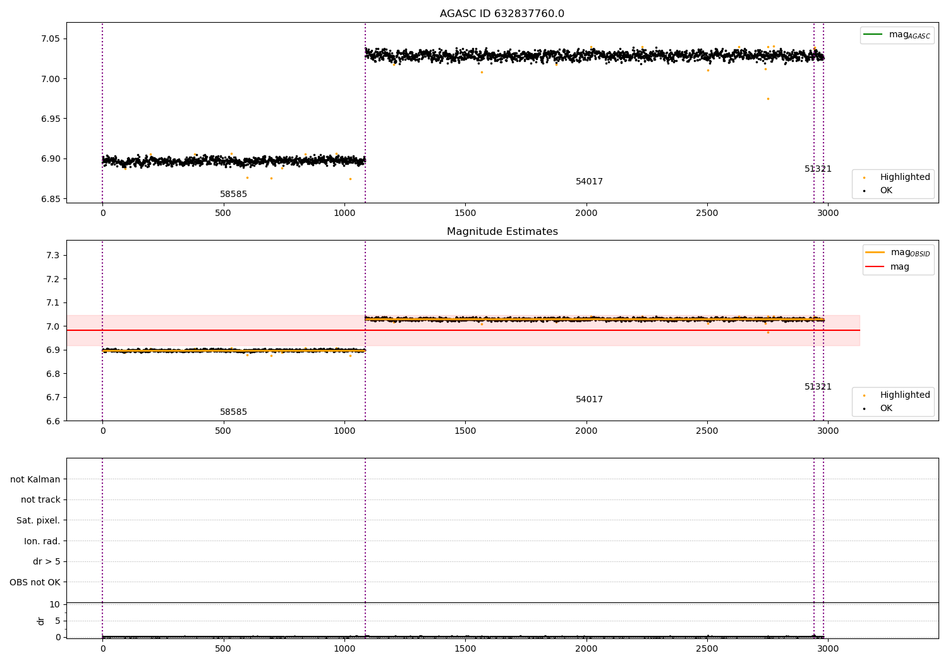Click the mag AGASC legend label
This screenshot has width=948, height=663.
pos(909,35)
